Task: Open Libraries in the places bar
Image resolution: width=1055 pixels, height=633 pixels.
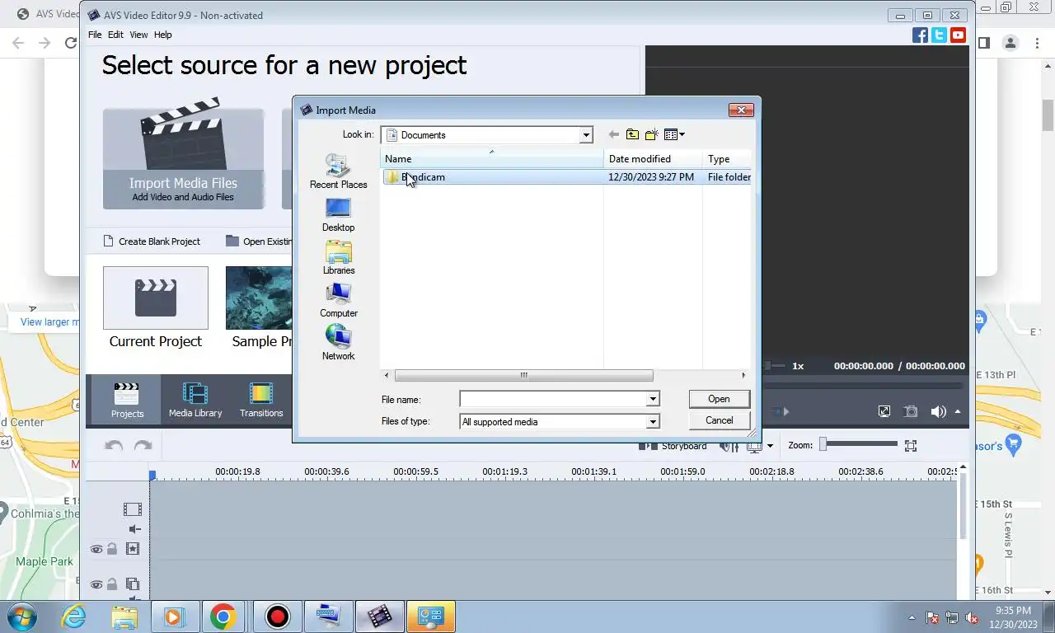Action: click(x=338, y=257)
